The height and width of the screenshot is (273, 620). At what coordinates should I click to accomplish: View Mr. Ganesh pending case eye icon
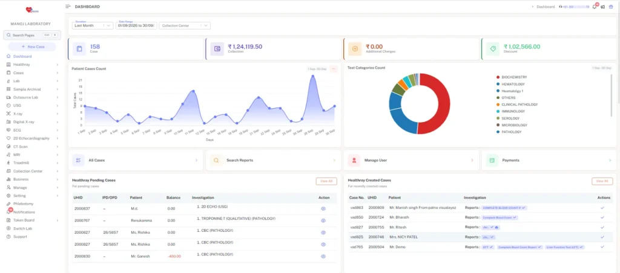pyautogui.click(x=323, y=257)
